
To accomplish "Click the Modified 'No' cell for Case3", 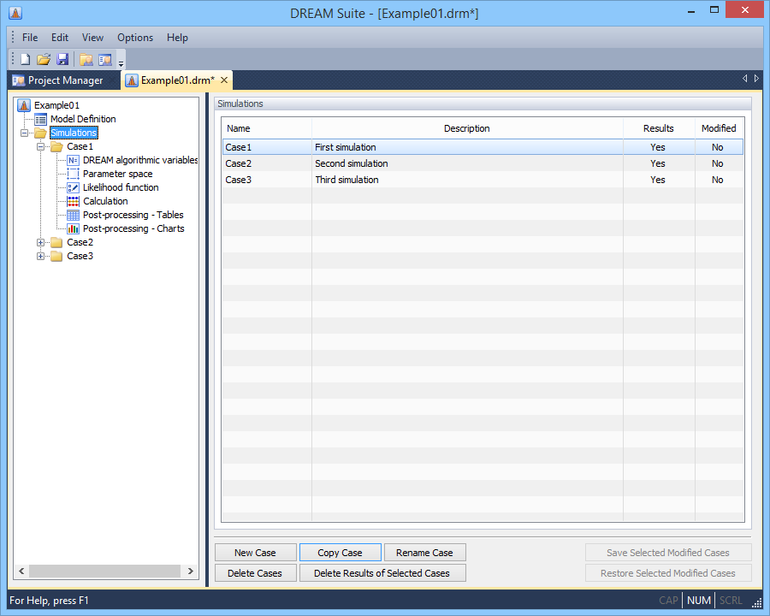I will pyautogui.click(x=719, y=180).
